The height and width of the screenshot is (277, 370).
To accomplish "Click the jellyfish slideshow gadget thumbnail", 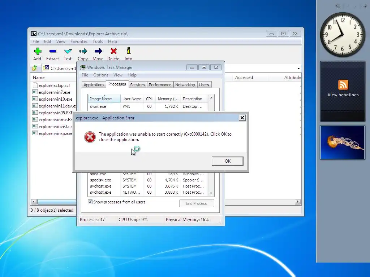I will pyautogui.click(x=343, y=142).
